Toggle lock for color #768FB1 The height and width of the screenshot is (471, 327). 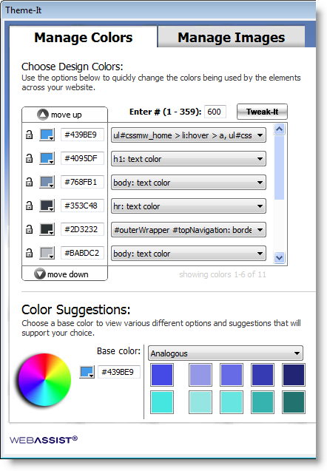(29, 182)
